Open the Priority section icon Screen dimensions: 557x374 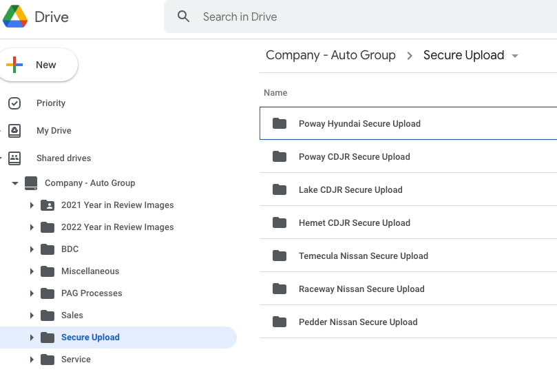14,103
